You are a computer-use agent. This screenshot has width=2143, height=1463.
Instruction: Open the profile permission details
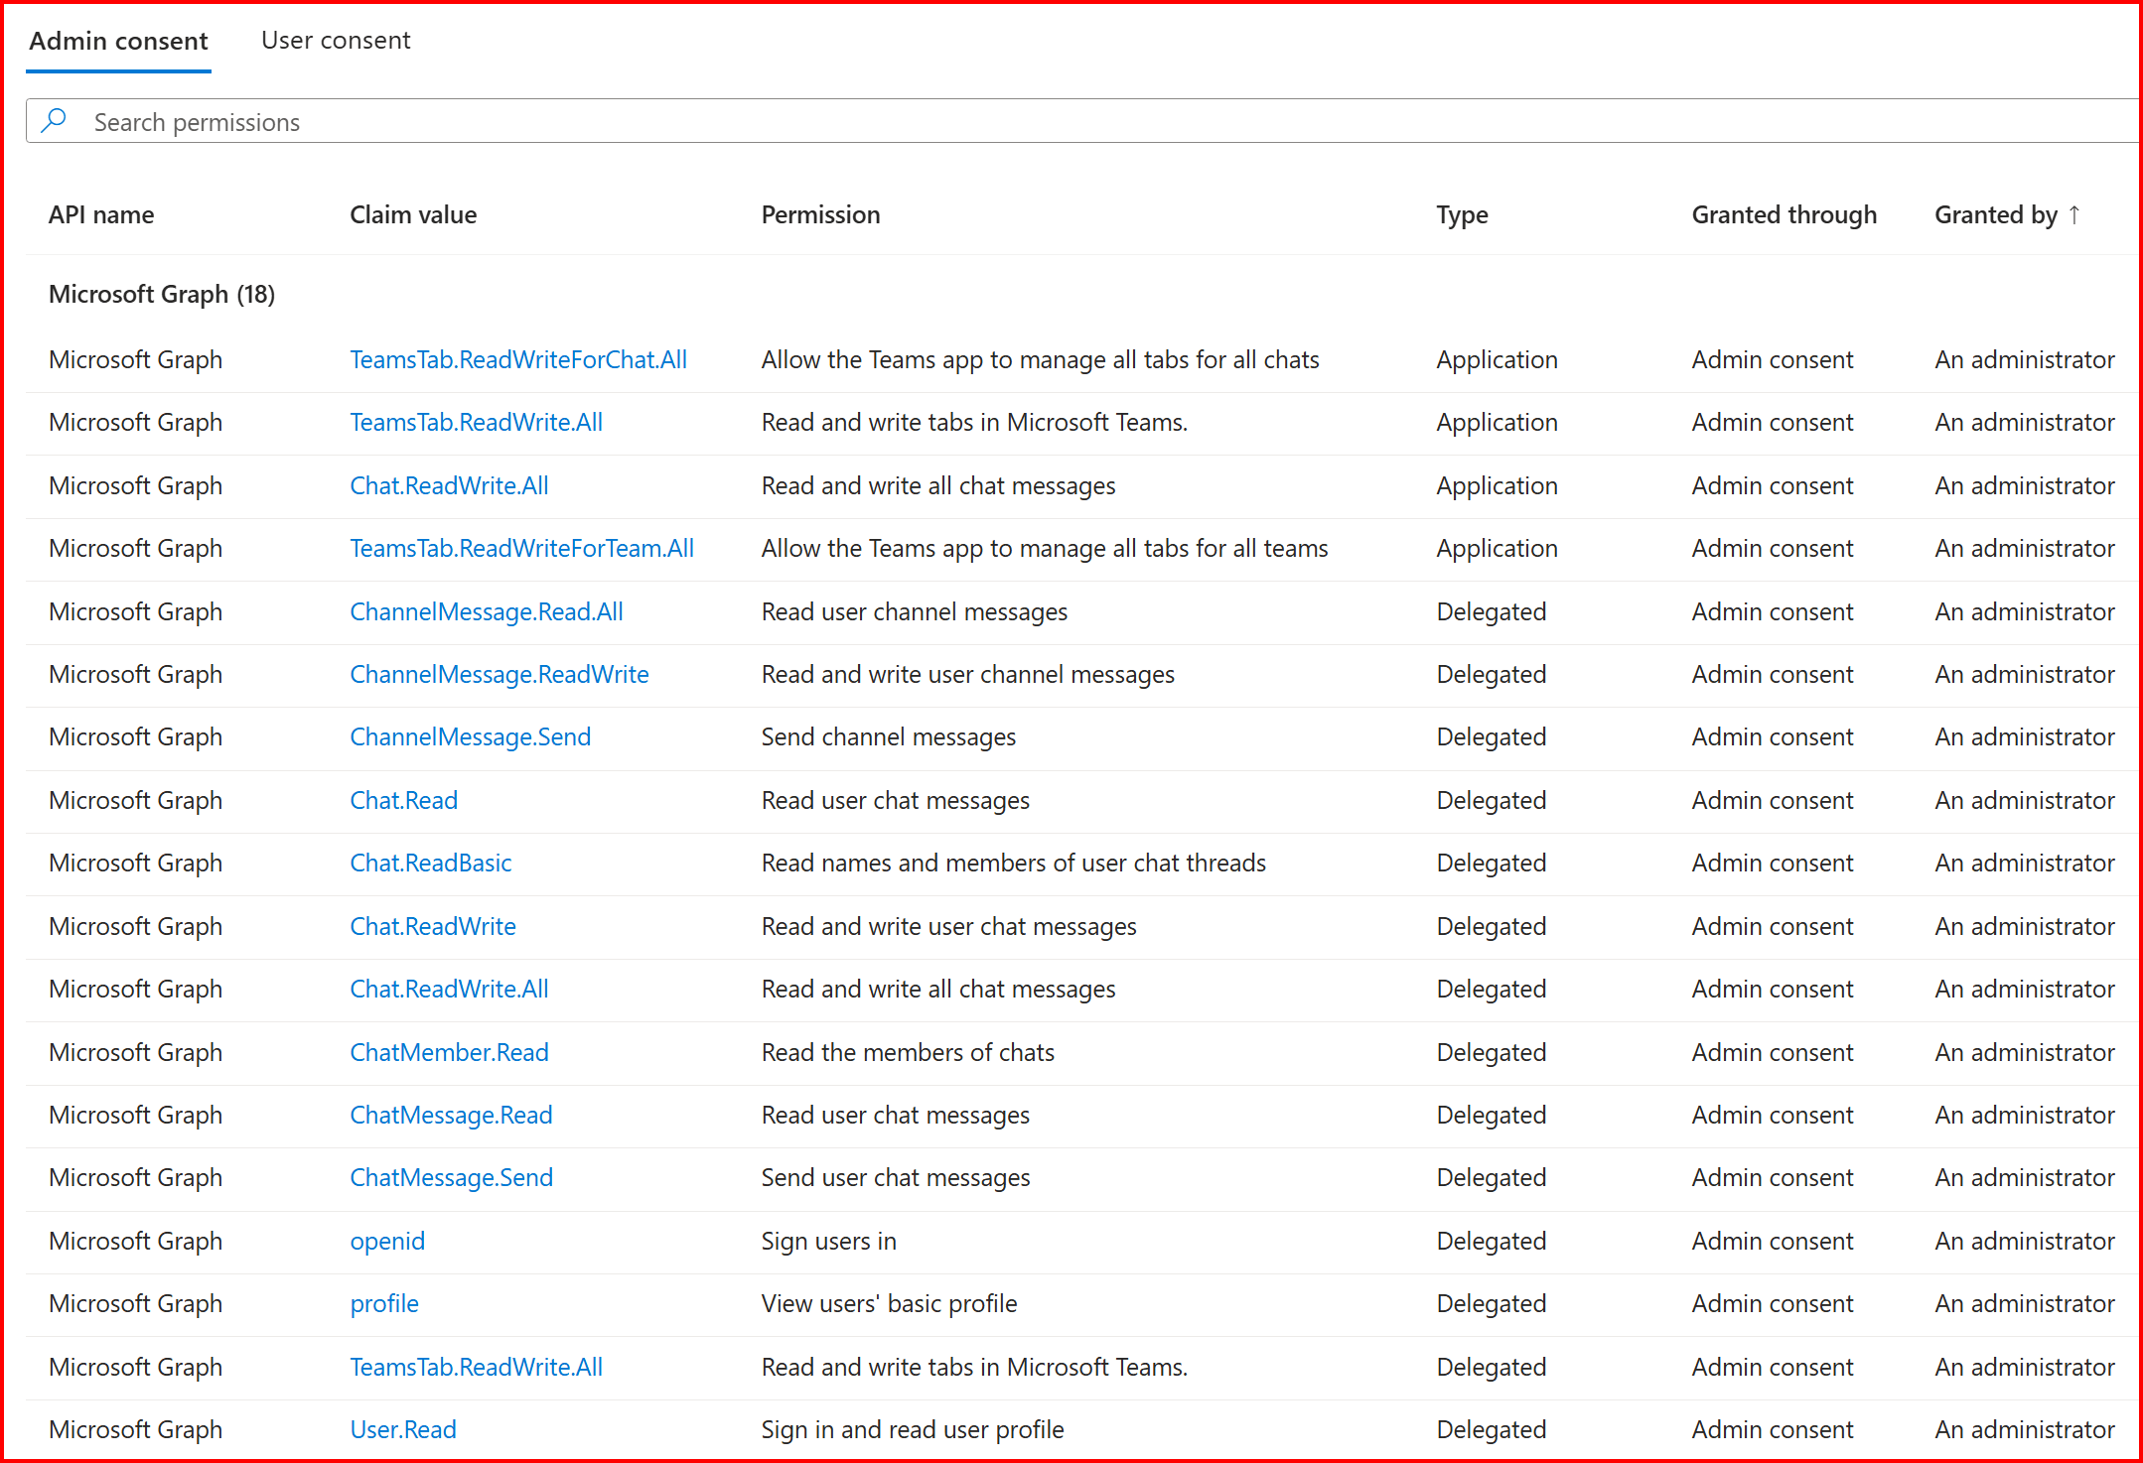click(x=383, y=1303)
